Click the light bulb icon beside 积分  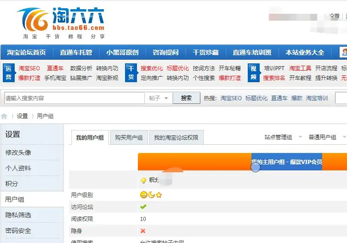pyautogui.click(x=143, y=181)
